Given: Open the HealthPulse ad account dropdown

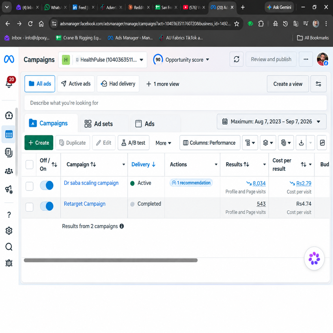Looking at the screenshot, I should [103, 60].
